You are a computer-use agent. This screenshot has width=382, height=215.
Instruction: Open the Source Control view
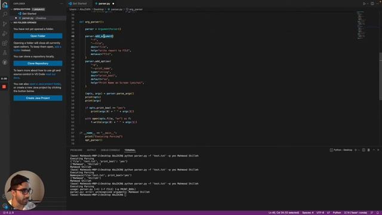tap(5, 24)
